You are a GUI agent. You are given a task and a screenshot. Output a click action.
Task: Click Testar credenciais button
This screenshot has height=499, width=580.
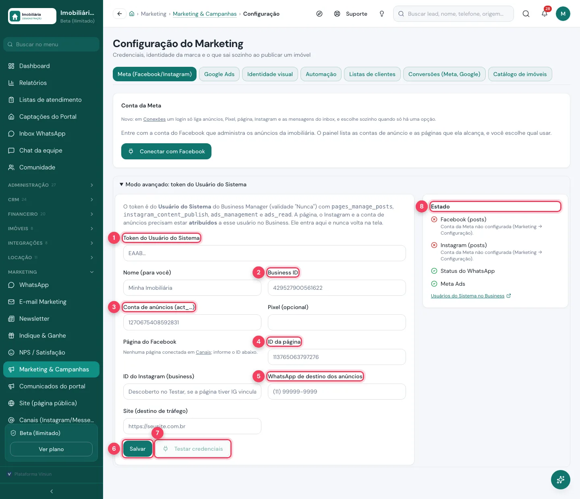point(193,449)
